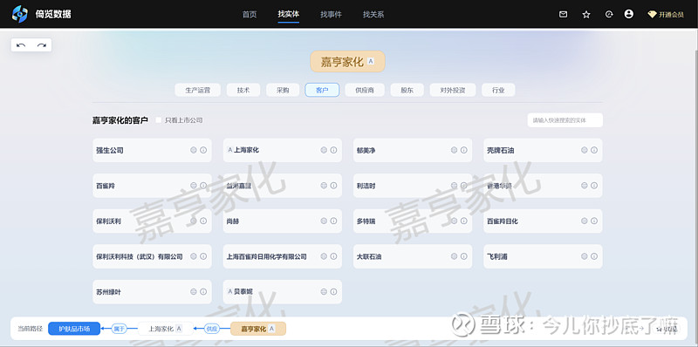Click info icon on 强生公司 card
Screen dimensions: 698x347
click(203, 150)
